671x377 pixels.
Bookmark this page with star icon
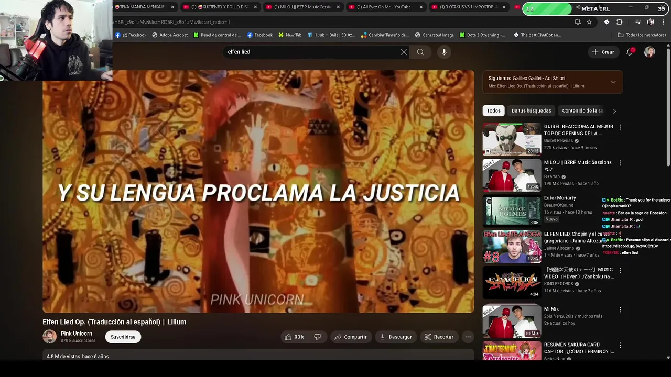click(x=589, y=22)
